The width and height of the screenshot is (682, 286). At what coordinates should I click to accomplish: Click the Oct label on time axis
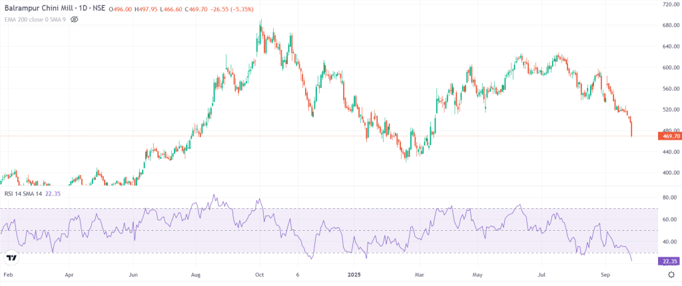[260, 275]
